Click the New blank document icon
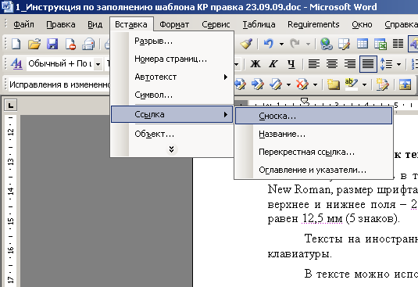The width and height of the screenshot is (418, 287). pos(16,44)
